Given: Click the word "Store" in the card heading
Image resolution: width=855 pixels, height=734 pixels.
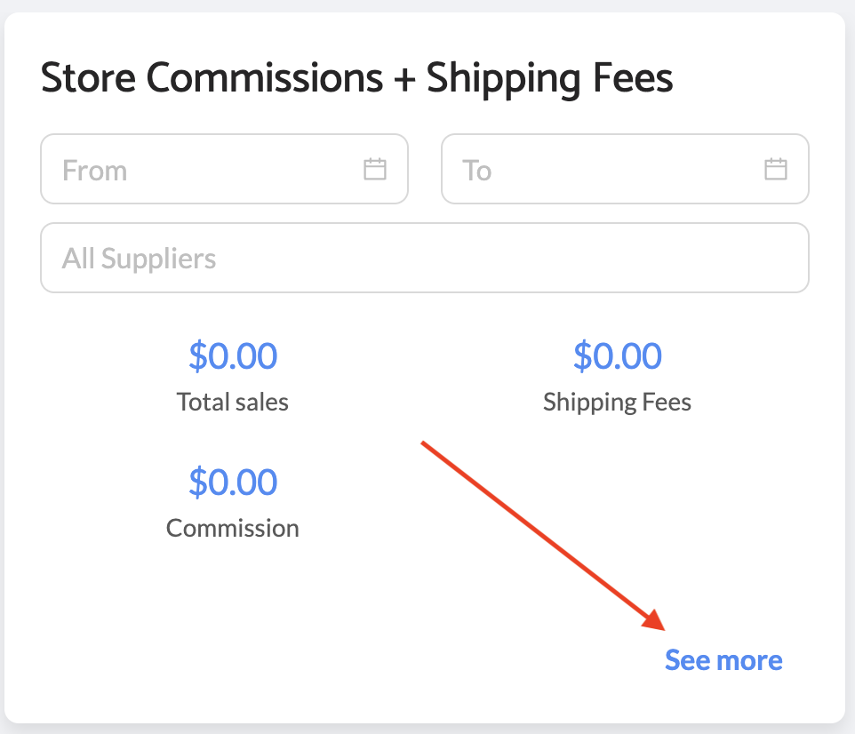Looking at the screenshot, I should [x=88, y=78].
